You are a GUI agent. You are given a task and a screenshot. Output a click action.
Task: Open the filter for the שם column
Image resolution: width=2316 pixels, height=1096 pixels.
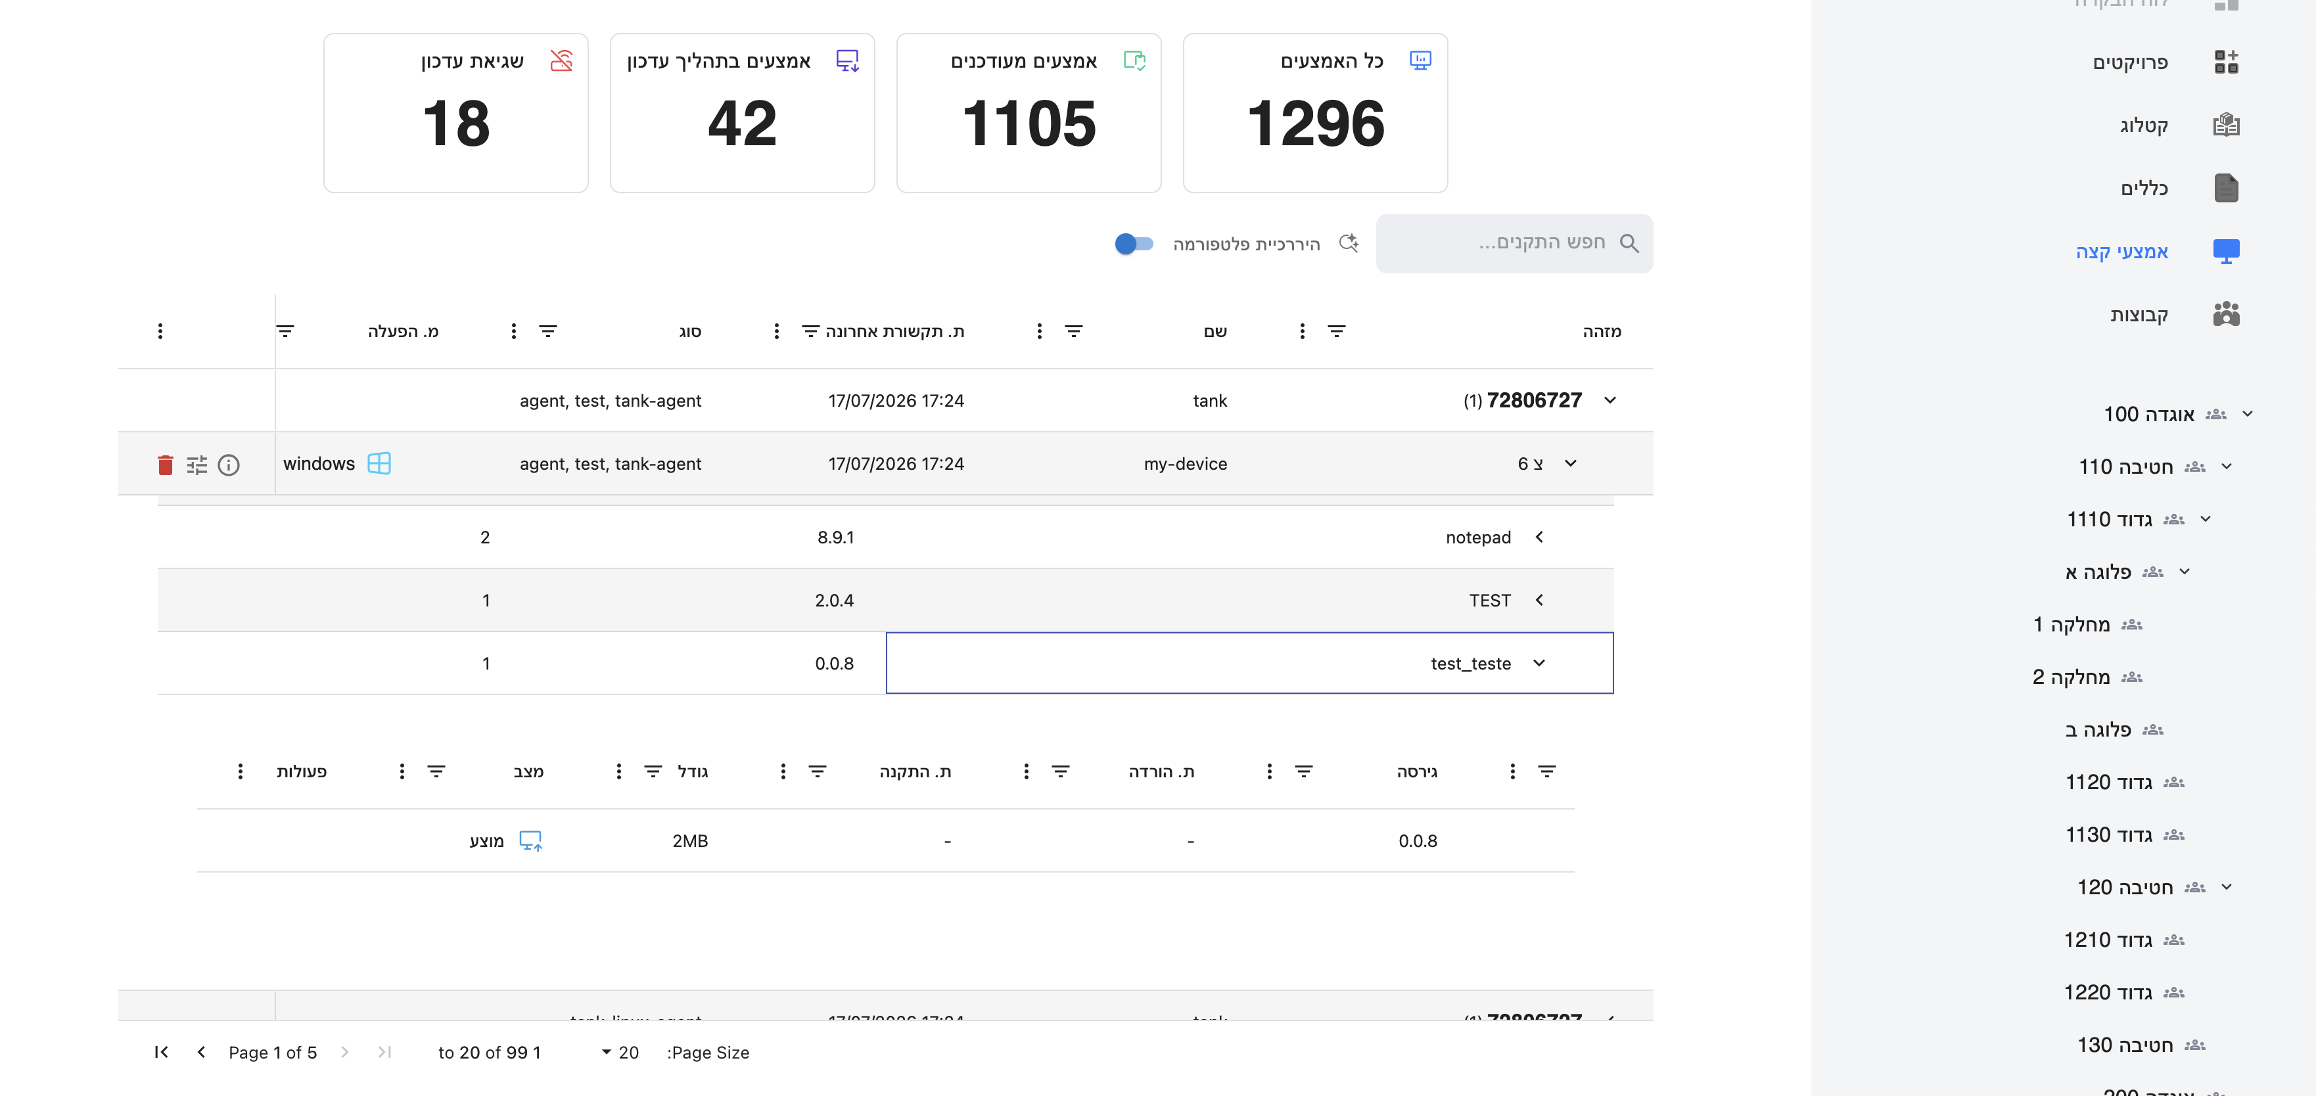pyautogui.click(x=1073, y=332)
